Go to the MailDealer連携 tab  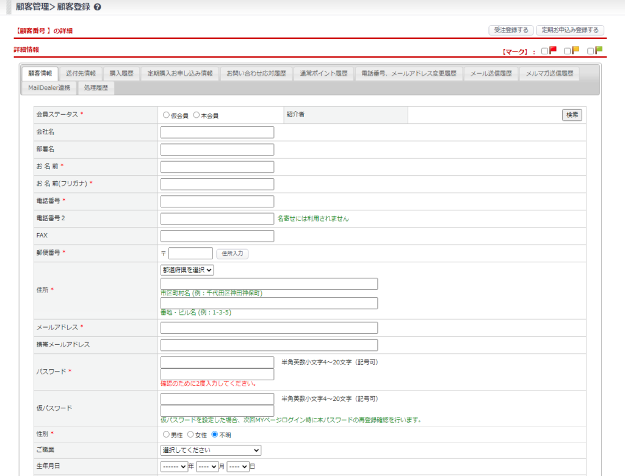click(x=49, y=88)
